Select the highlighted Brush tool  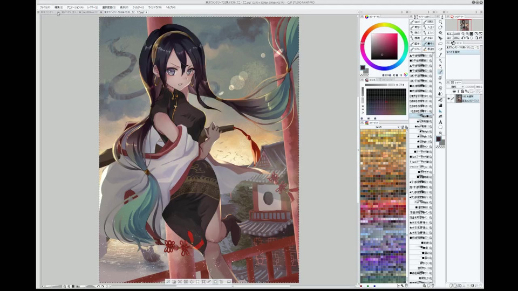440,72
